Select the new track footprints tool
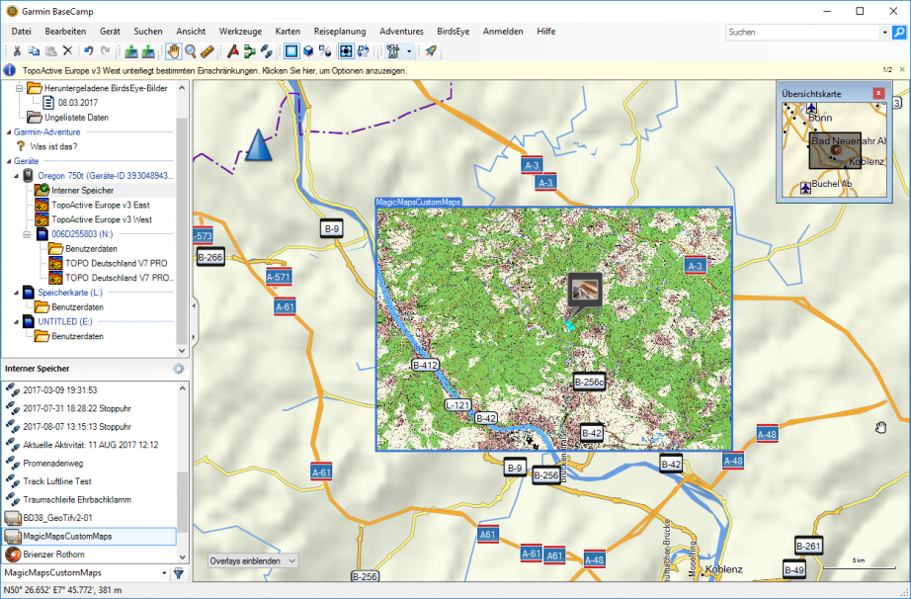Viewport: 911px width, 599px height. (266, 51)
